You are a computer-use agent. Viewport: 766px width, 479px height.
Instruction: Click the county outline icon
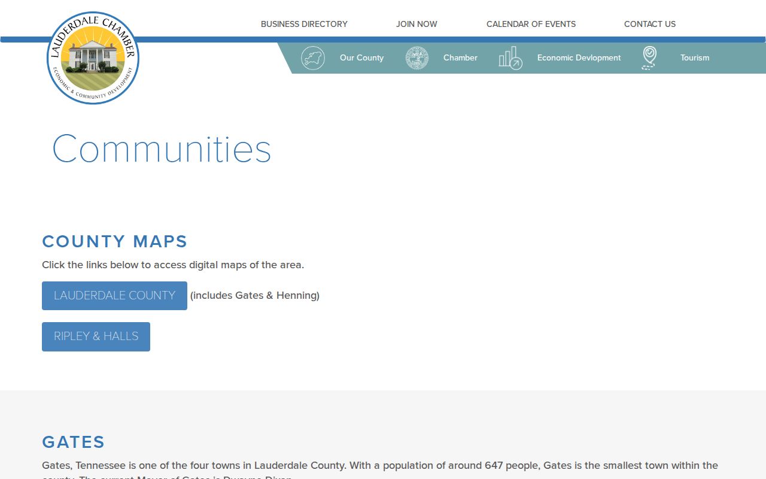tap(313, 58)
